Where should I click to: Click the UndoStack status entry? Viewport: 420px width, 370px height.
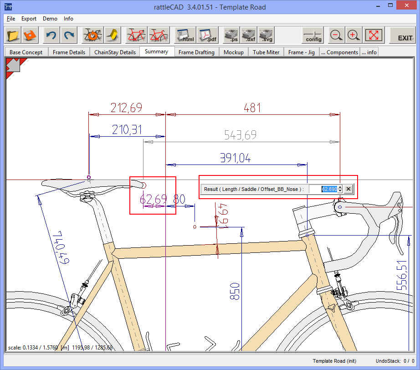point(395,361)
